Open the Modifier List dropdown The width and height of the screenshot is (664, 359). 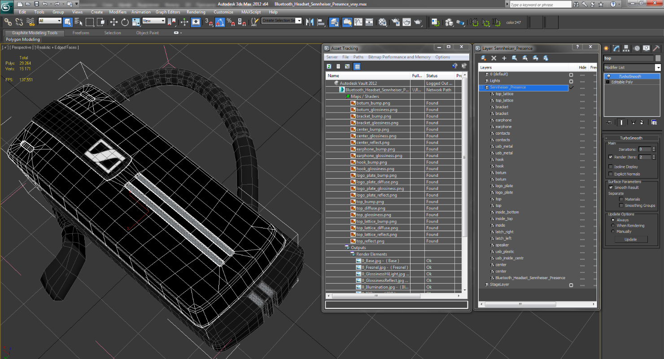[x=658, y=67]
